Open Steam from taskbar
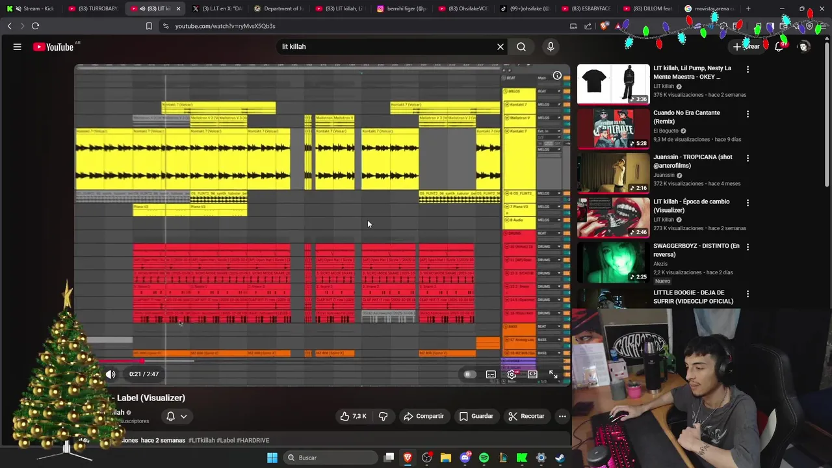832x468 pixels. click(560, 458)
